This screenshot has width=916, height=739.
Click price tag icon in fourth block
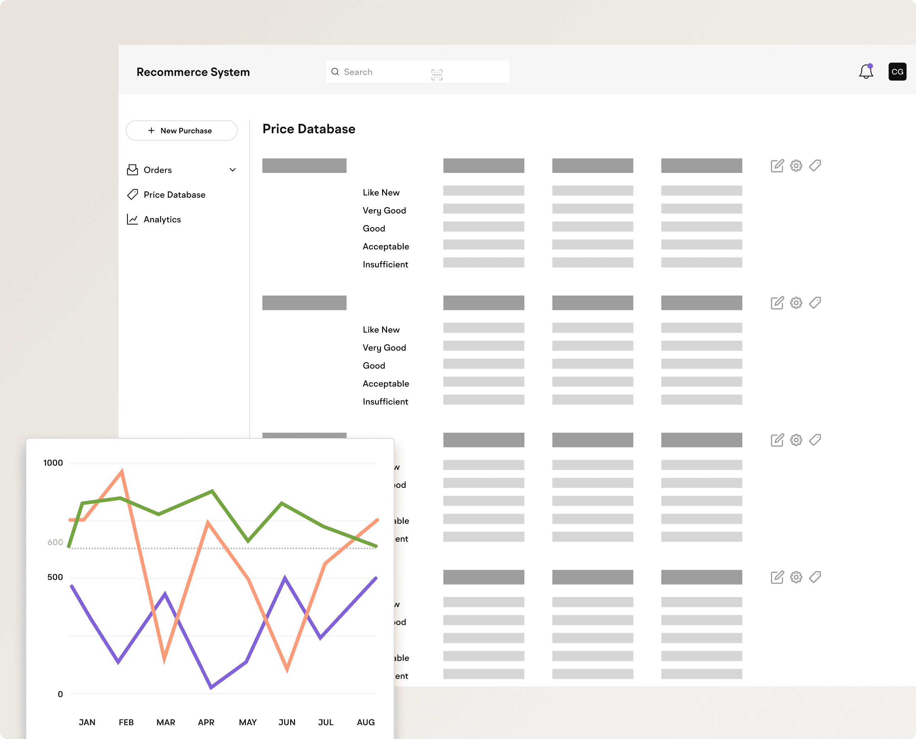pyautogui.click(x=815, y=577)
